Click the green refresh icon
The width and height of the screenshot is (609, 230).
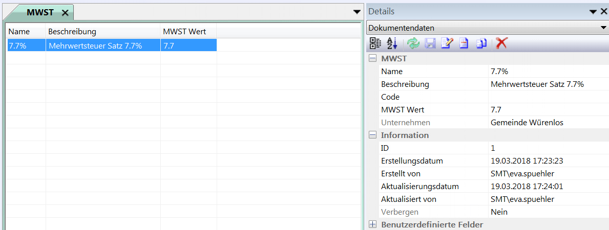tap(413, 43)
